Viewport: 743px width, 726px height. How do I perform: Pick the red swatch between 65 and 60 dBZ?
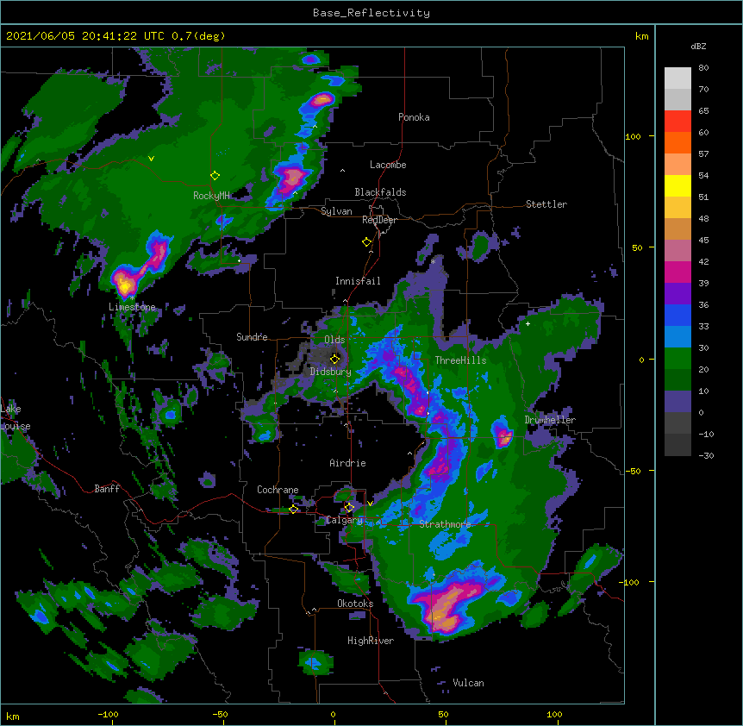coord(677,122)
